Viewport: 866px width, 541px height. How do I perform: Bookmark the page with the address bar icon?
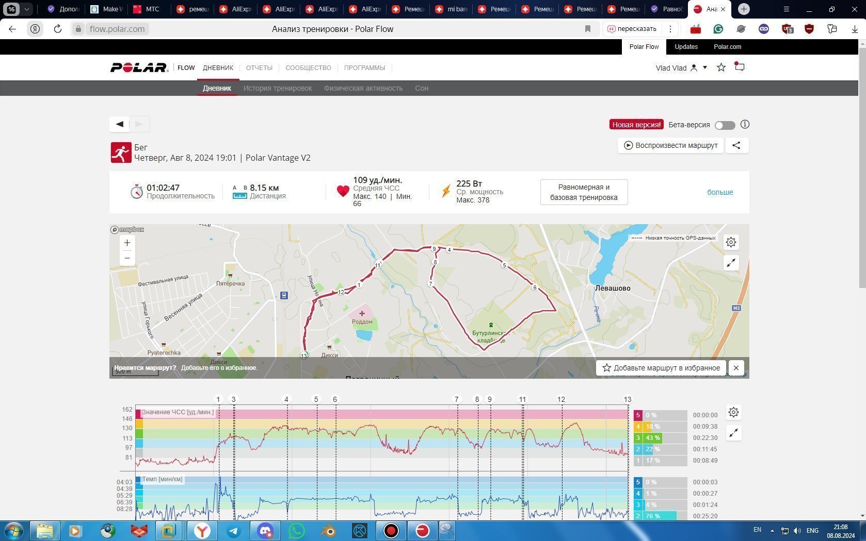pos(588,29)
